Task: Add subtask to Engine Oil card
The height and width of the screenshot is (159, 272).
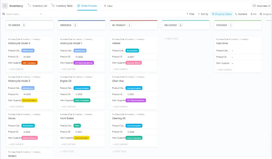Action: (x=68, y=107)
